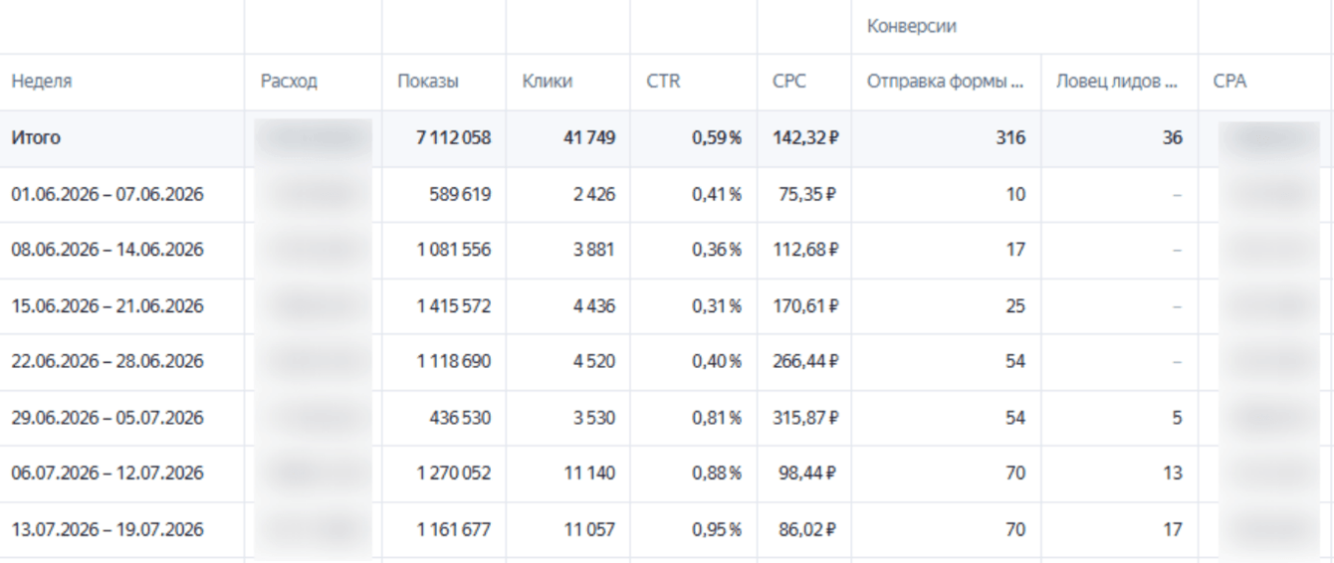Sort by the Расход column header

pyautogui.click(x=289, y=83)
